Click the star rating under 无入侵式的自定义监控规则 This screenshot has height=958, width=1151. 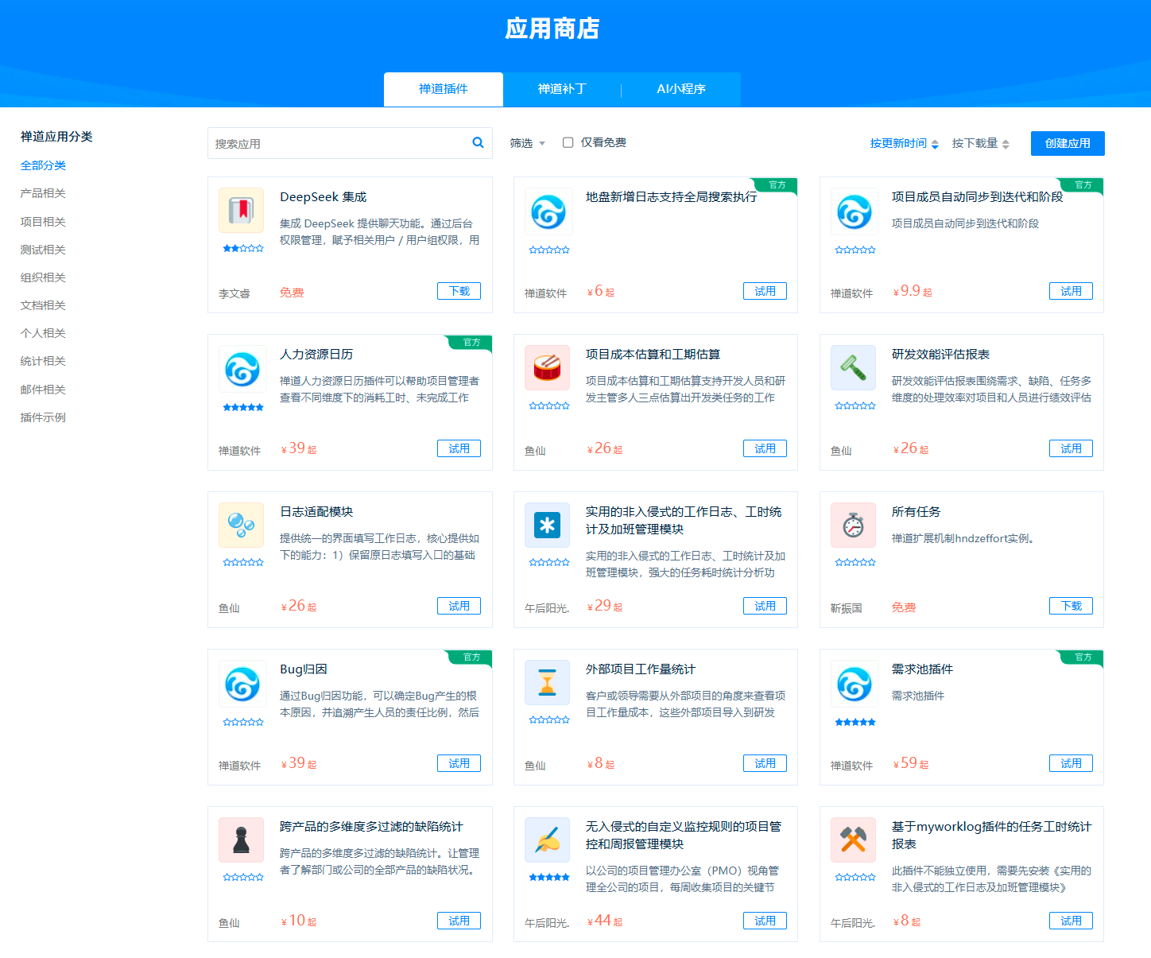pos(549,877)
